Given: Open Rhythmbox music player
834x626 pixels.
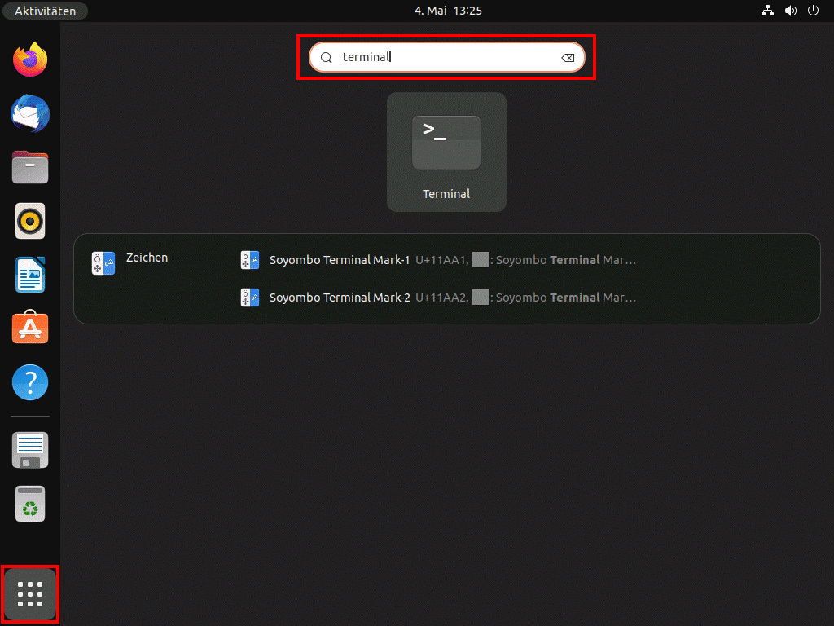Looking at the screenshot, I should coord(30,221).
